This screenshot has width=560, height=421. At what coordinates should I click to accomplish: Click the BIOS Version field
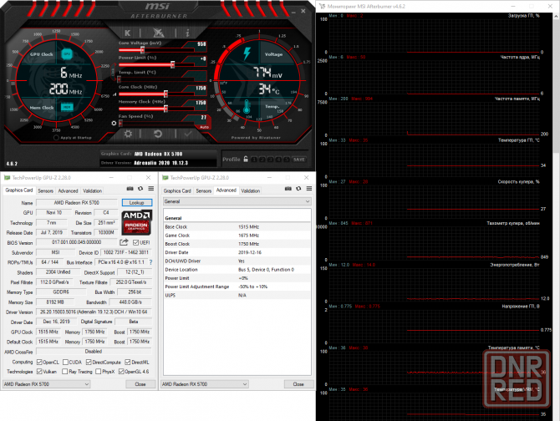coord(76,242)
